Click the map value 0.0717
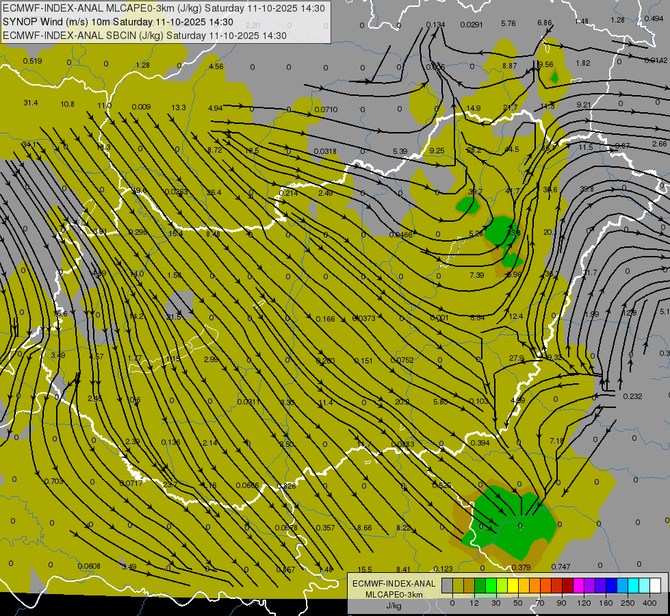This screenshot has height=616, width=670. coord(131,483)
